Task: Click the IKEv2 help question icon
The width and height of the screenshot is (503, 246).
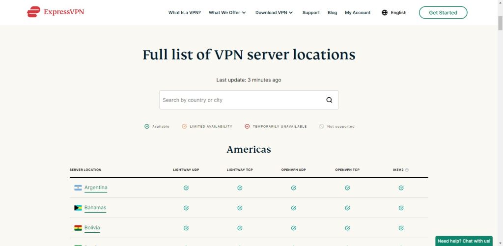Action: tap(407, 170)
